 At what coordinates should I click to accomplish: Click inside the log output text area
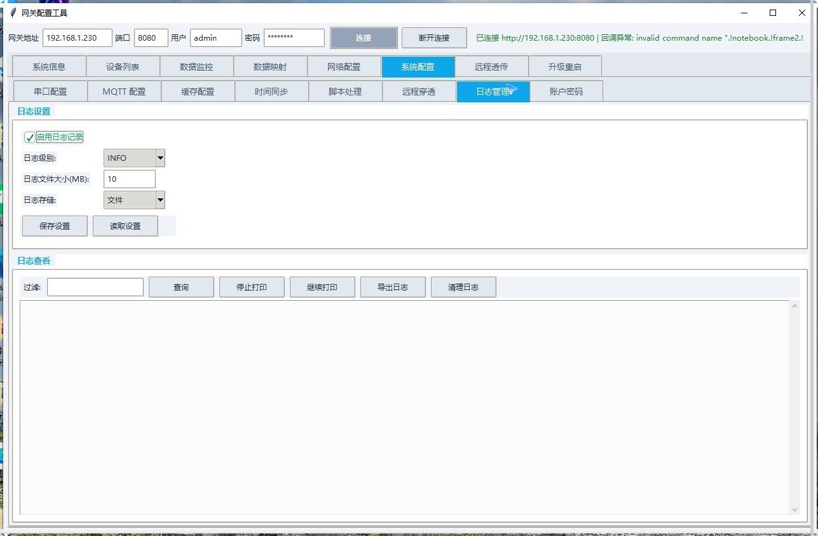tap(404, 408)
